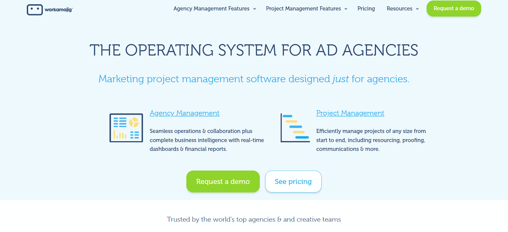Expand the Resources dropdown
Image resolution: width=508 pixels, height=232 pixels.
(417, 8)
